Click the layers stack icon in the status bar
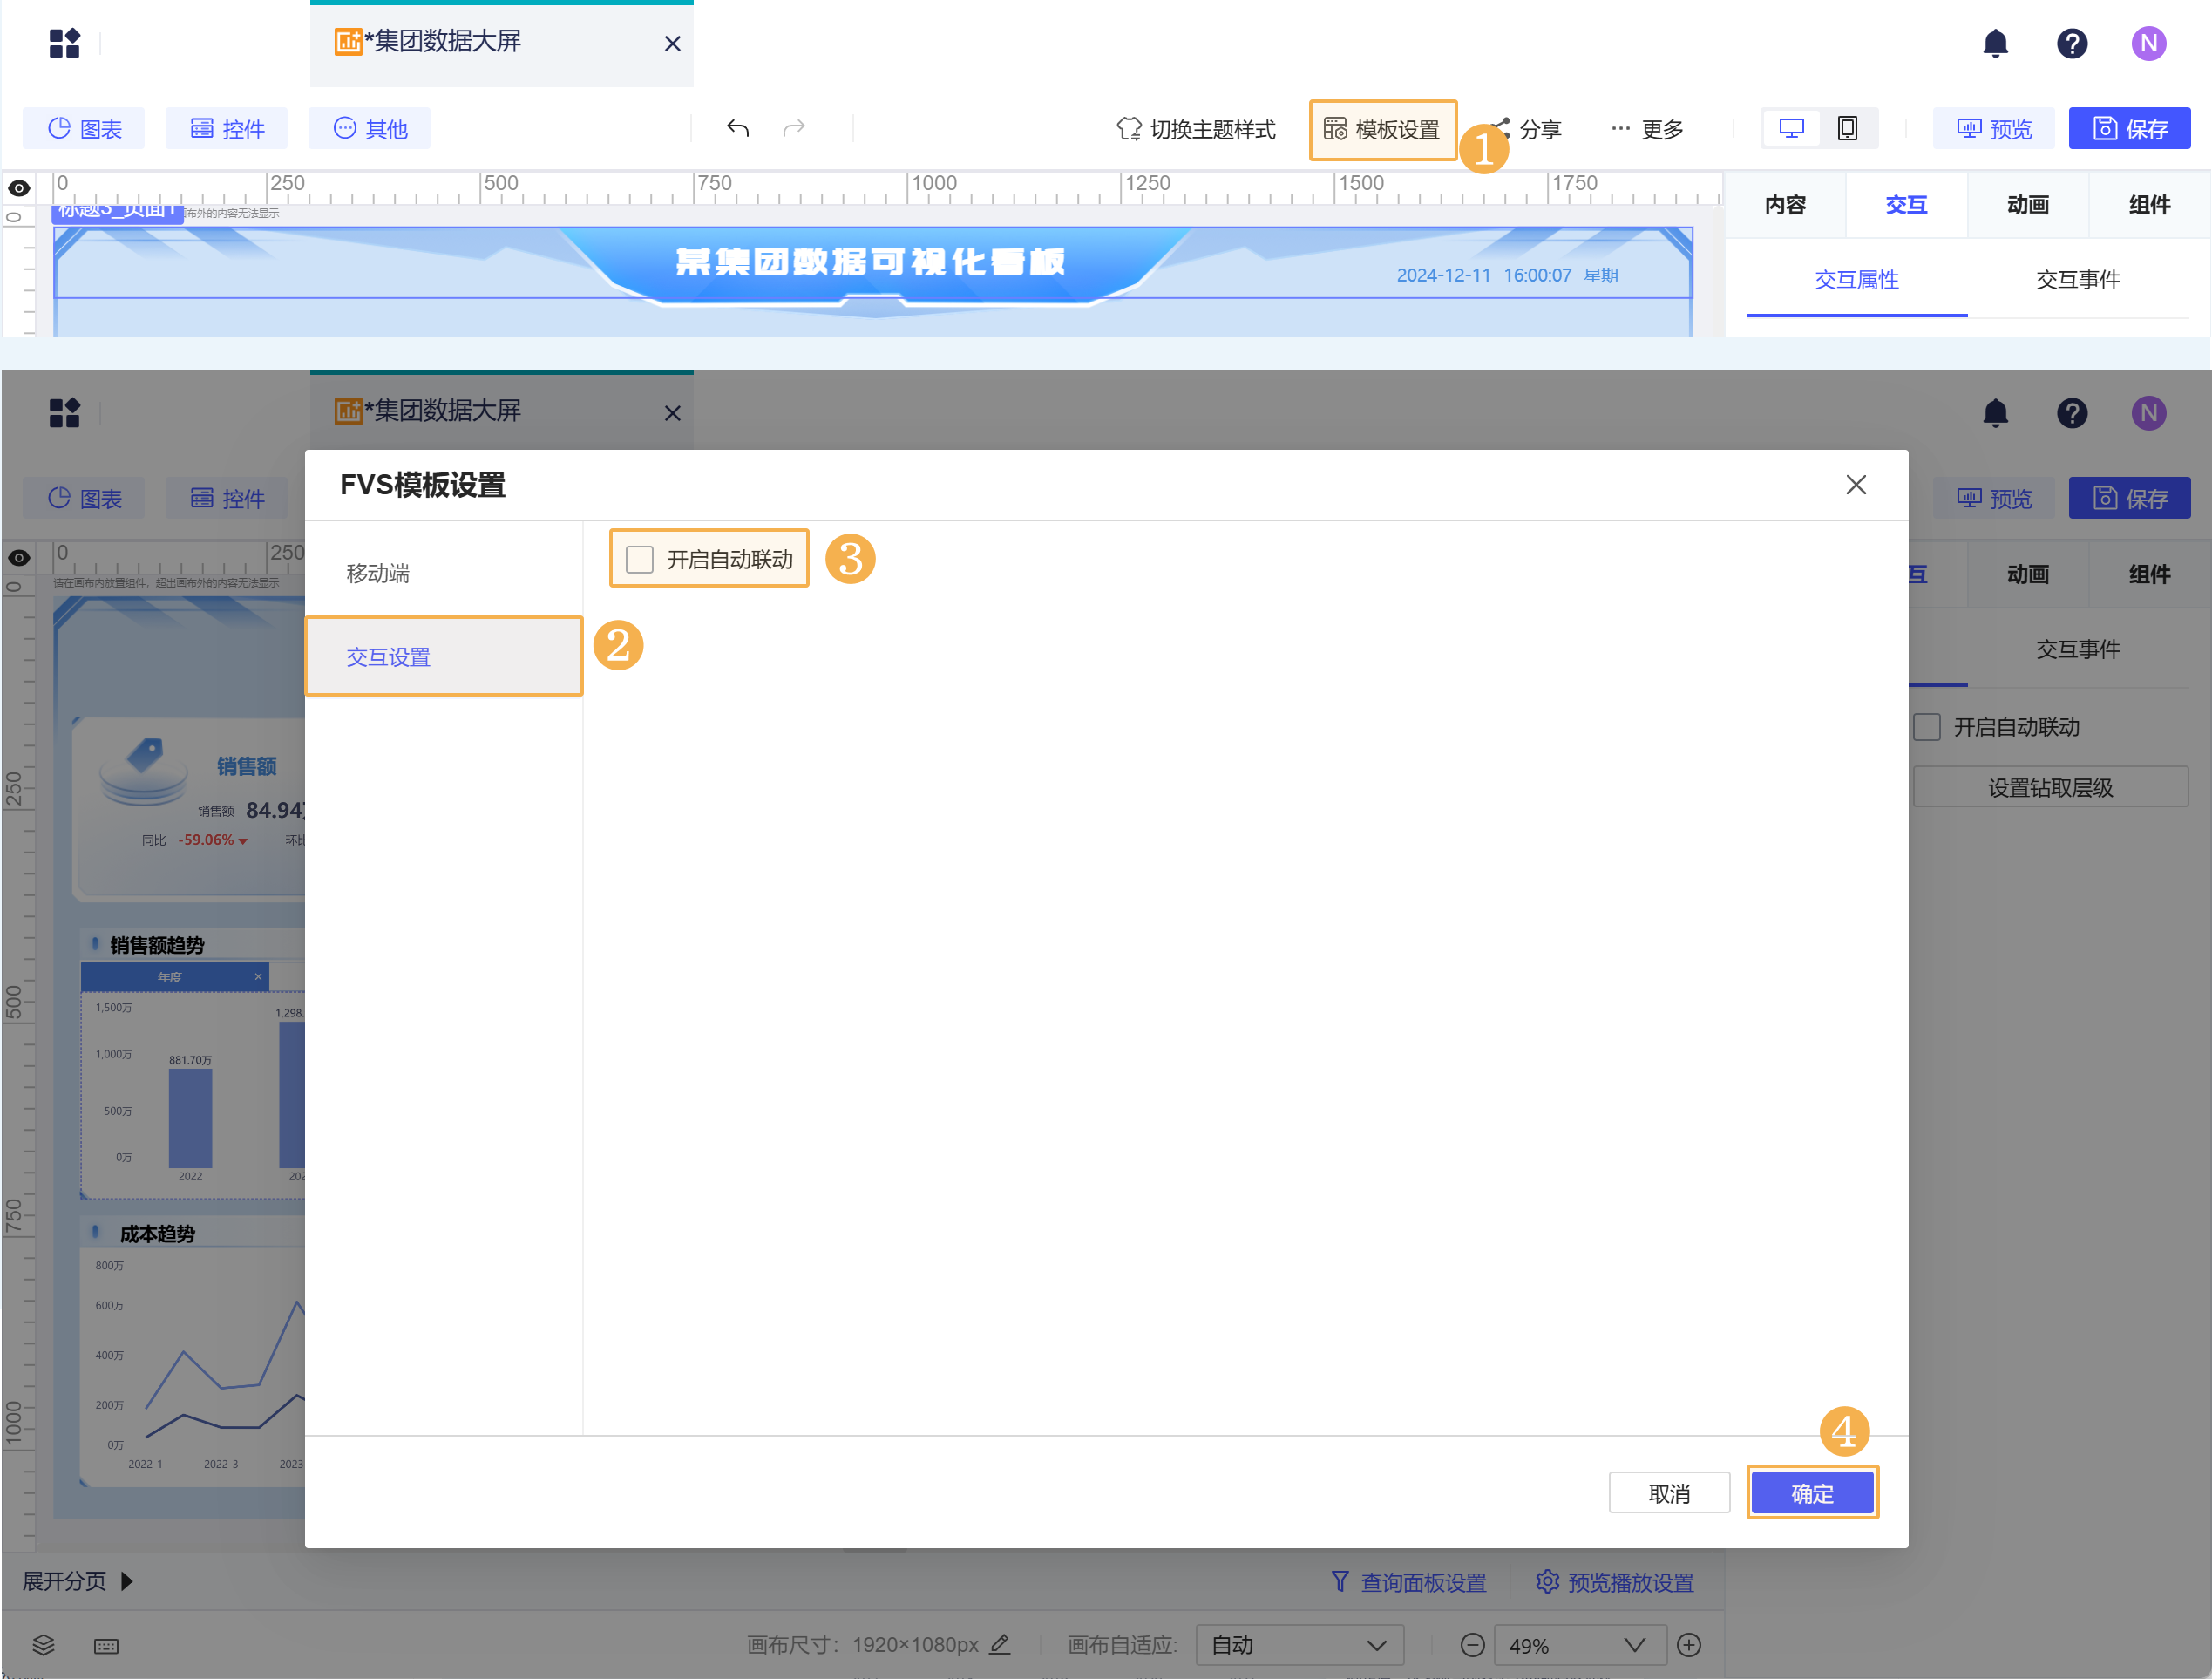 [43, 1645]
